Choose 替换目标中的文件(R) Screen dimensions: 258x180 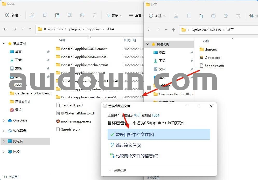[158, 134]
